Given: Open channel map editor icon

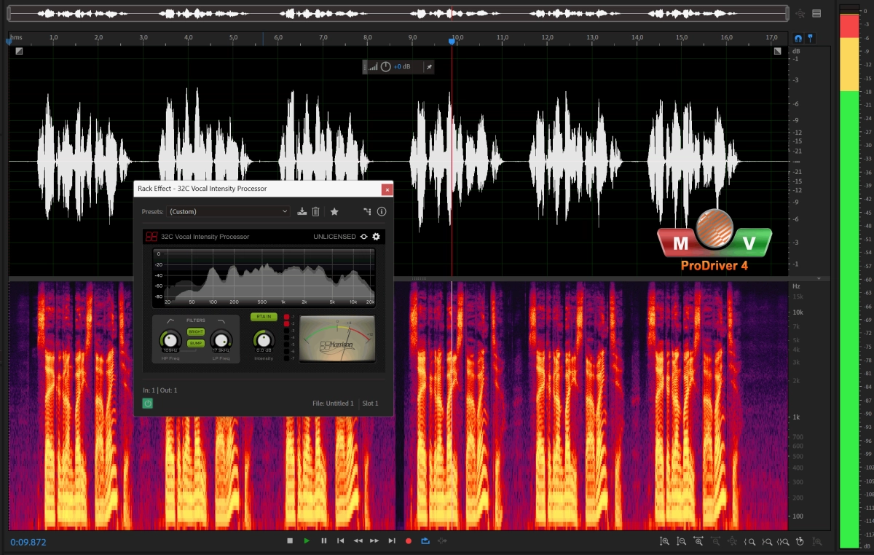Looking at the screenshot, I should coord(367,211).
